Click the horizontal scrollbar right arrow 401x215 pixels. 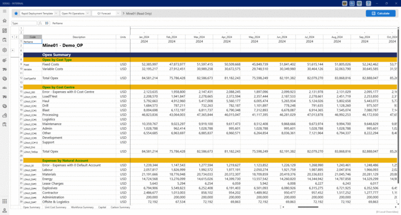(396, 207)
